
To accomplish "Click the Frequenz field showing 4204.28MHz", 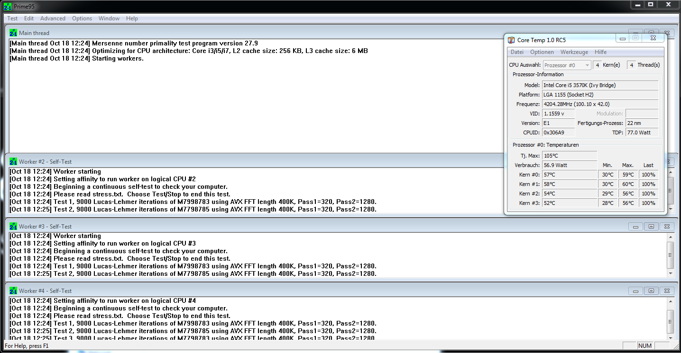I will coord(600,104).
